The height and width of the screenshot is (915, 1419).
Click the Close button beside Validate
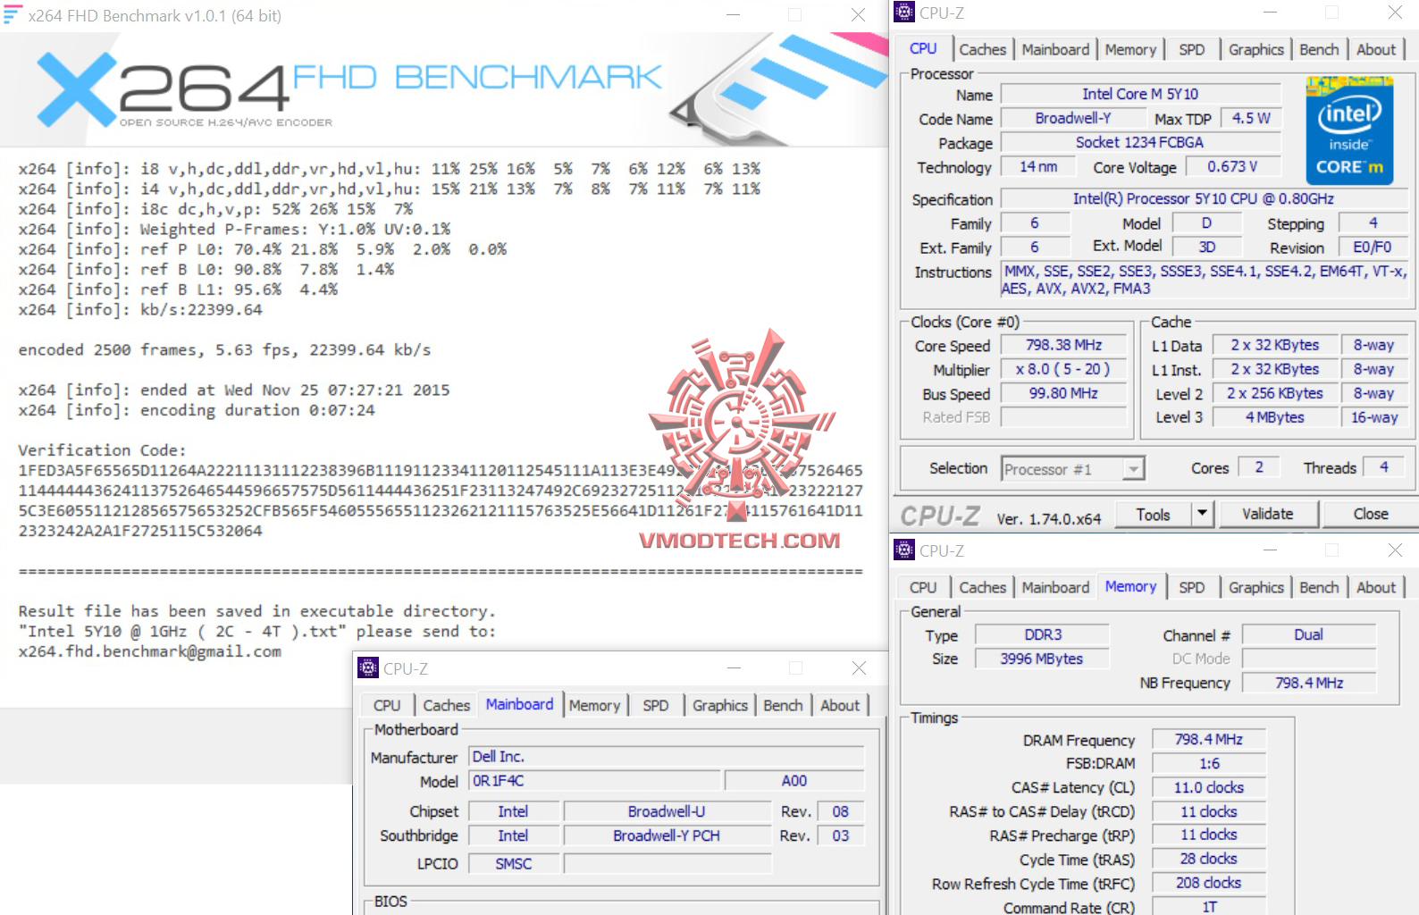1371,514
